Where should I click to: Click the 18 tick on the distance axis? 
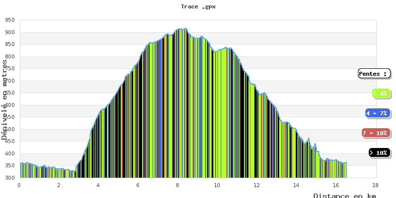coord(375,185)
